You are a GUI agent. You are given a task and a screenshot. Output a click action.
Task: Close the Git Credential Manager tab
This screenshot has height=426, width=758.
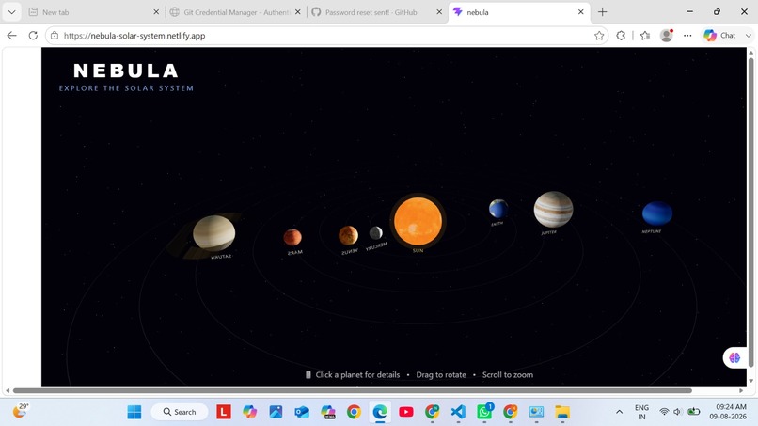pos(298,12)
